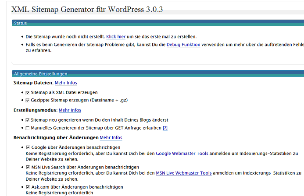Click the "Sitemap Dateien" heading text
Screen dimensions: 304x196
coord(33,83)
